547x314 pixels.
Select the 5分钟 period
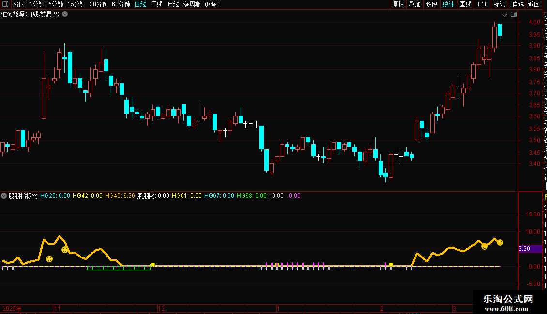pyautogui.click(x=56, y=4)
